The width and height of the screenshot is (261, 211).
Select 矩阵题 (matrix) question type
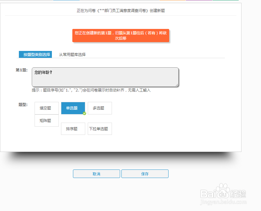(46, 120)
